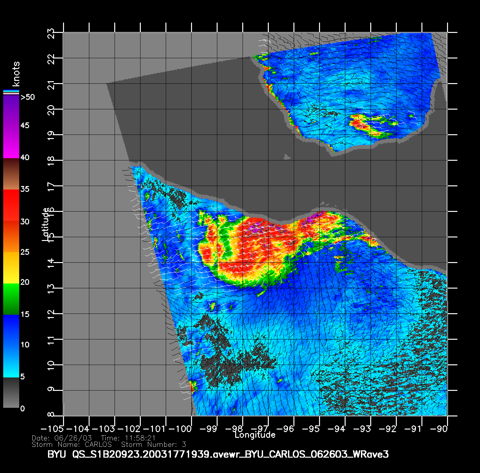Select the "Storm Name: CARLOS" text
The width and height of the screenshot is (480, 473).
click(72, 445)
